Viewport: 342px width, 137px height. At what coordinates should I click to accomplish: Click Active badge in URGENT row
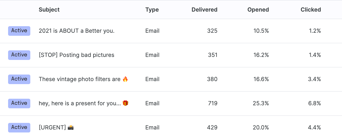click(19, 127)
